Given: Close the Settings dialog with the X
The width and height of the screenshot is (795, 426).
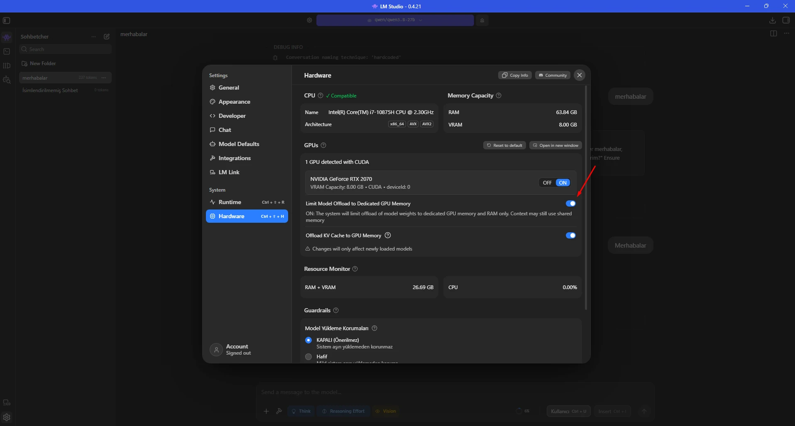Looking at the screenshot, I should (580, 75).
